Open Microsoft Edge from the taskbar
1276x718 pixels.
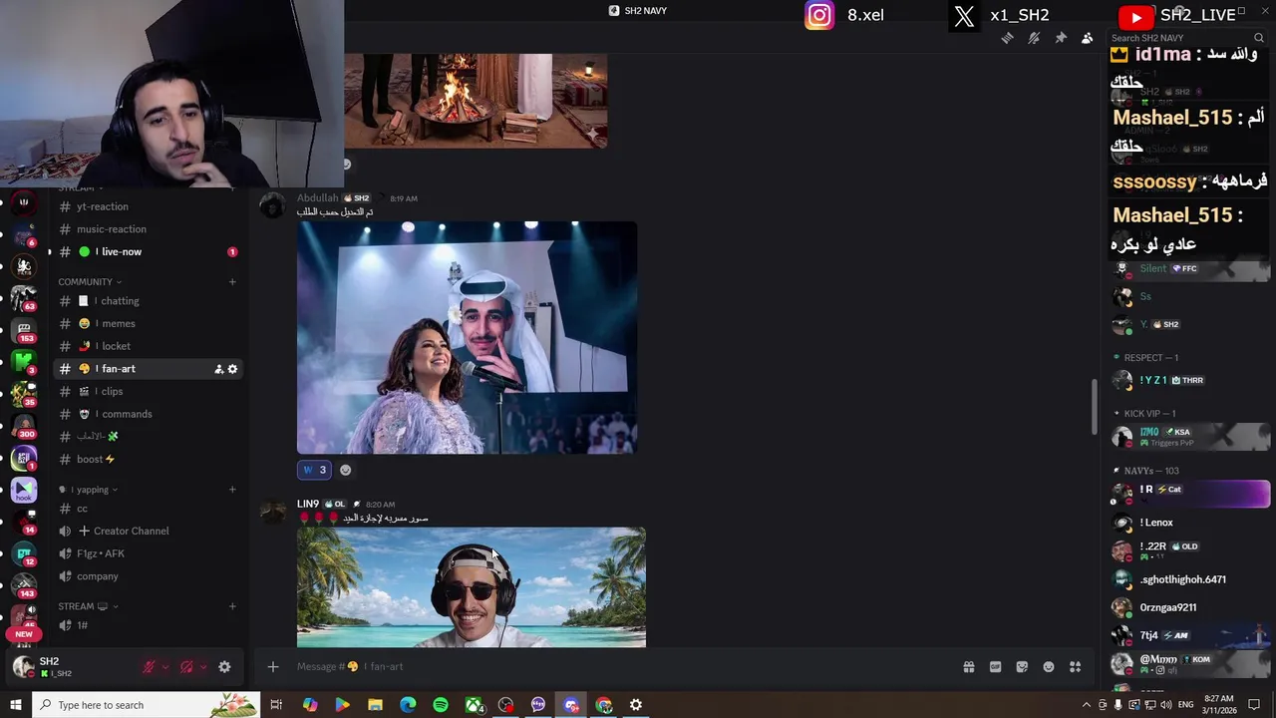click(408, 705)
